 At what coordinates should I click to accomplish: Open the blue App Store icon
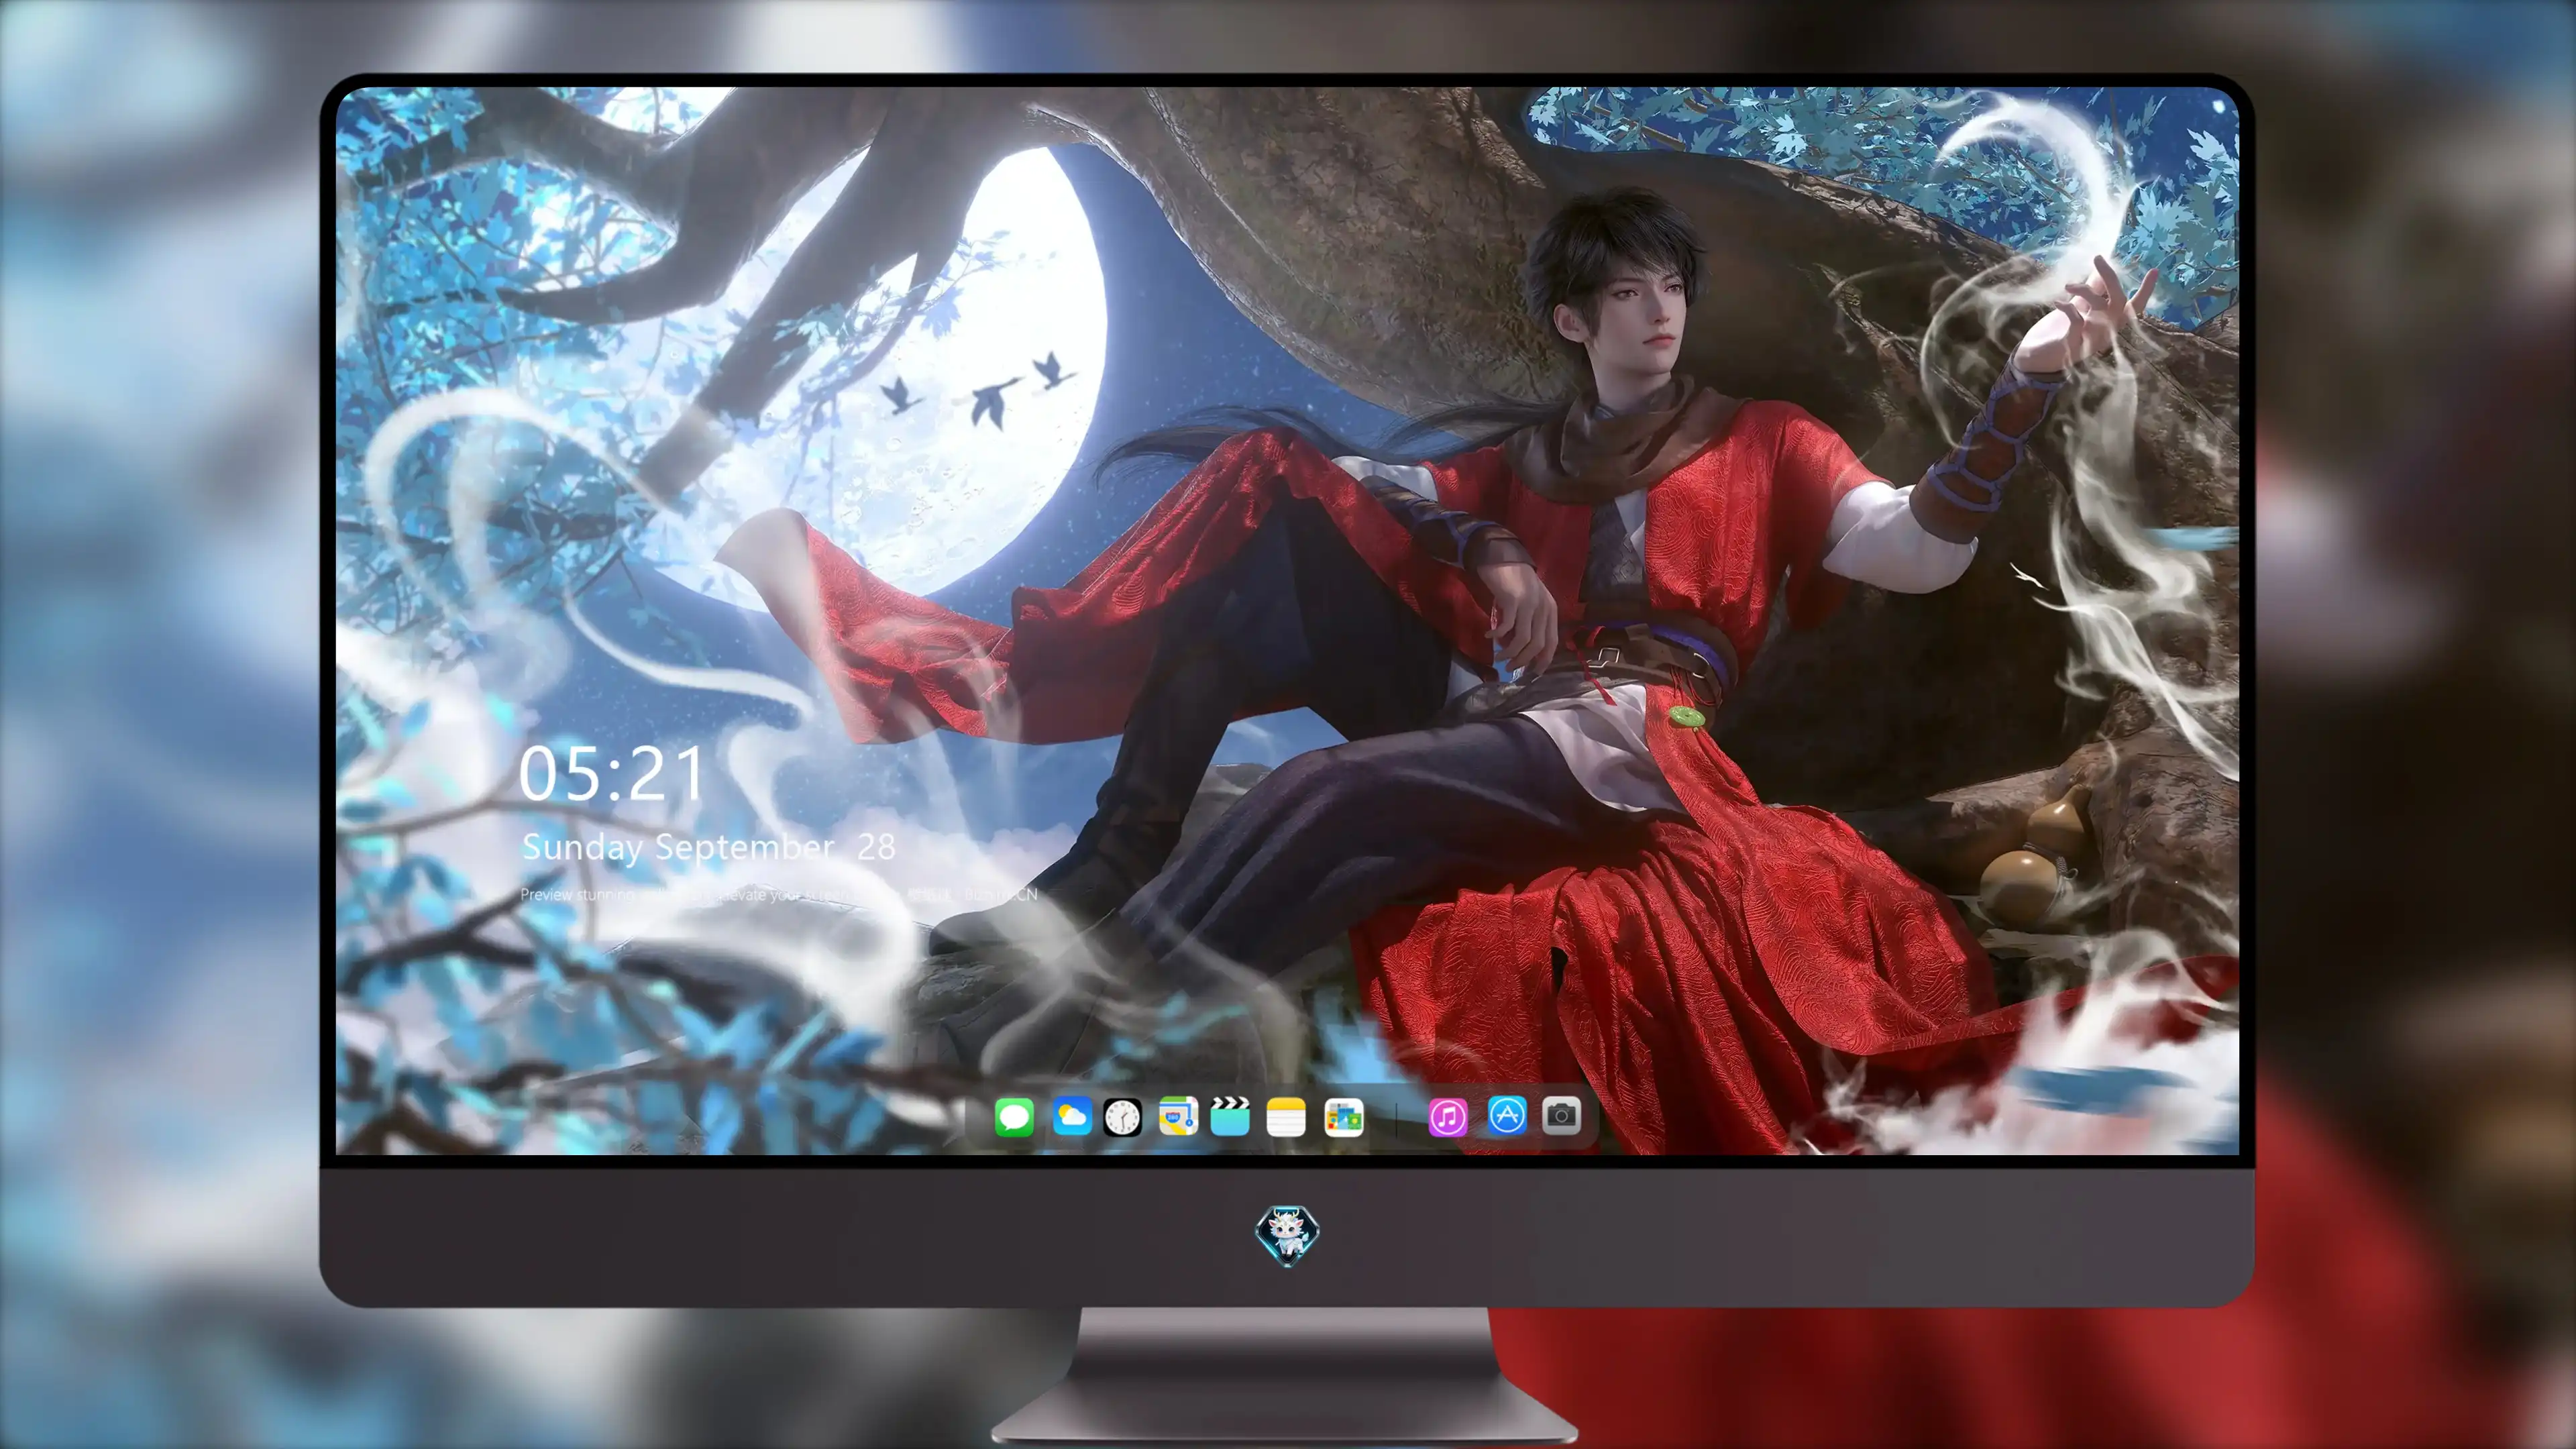1506,1115
